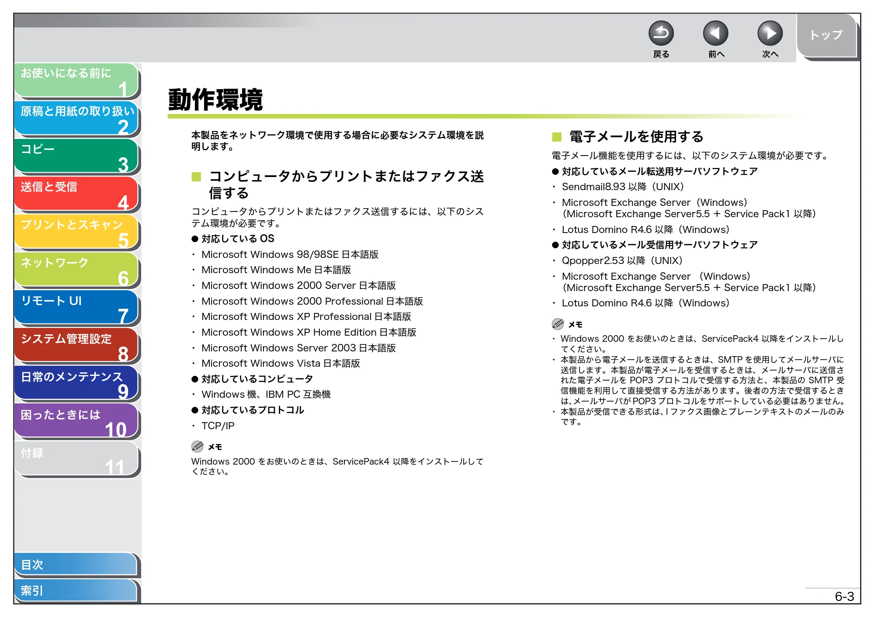Click the line Windows 機、IBM PC 互換機
This screenshot has width=874, height=618.
pyautogui.click(x=266, y=394)
